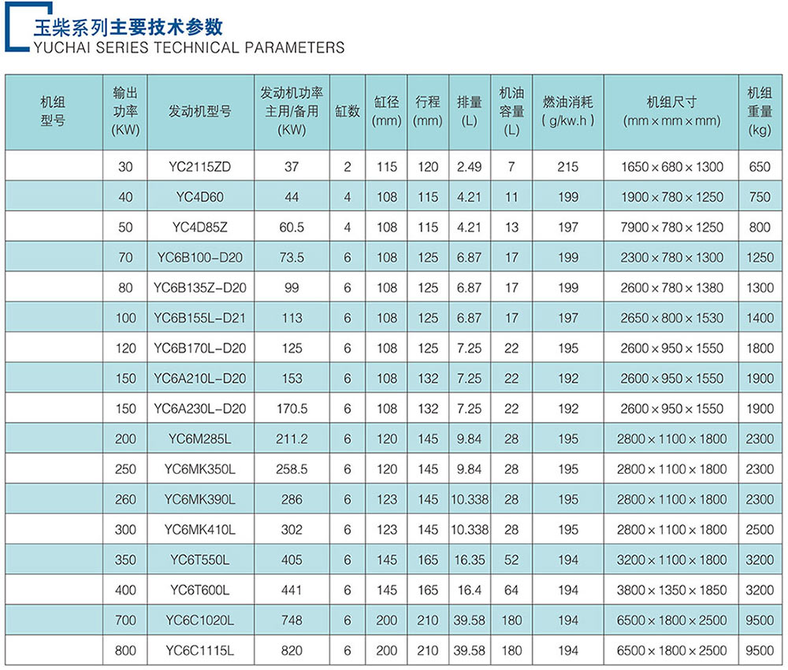Click the "发动机型号" column header
The width and height of the screenshot is (788, 670).
tap(200, 112)
